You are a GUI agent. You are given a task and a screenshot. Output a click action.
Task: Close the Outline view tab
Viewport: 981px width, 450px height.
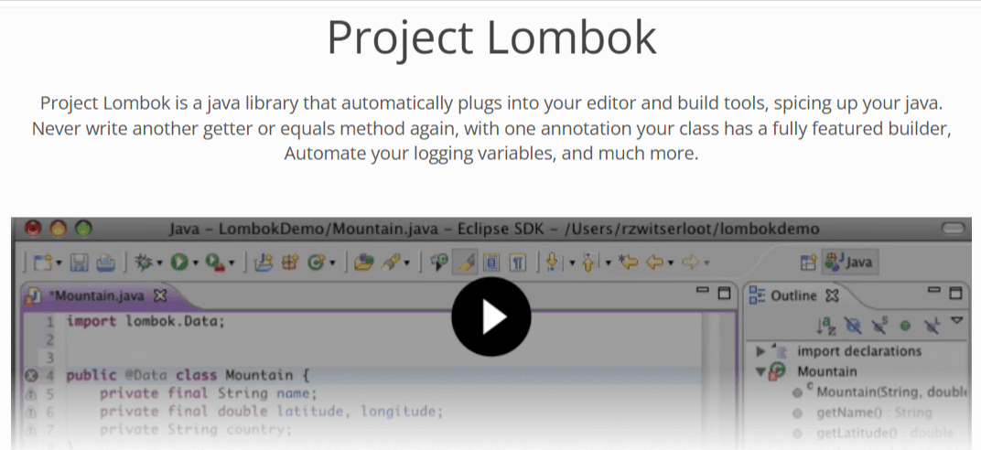[x=832, y=295]
